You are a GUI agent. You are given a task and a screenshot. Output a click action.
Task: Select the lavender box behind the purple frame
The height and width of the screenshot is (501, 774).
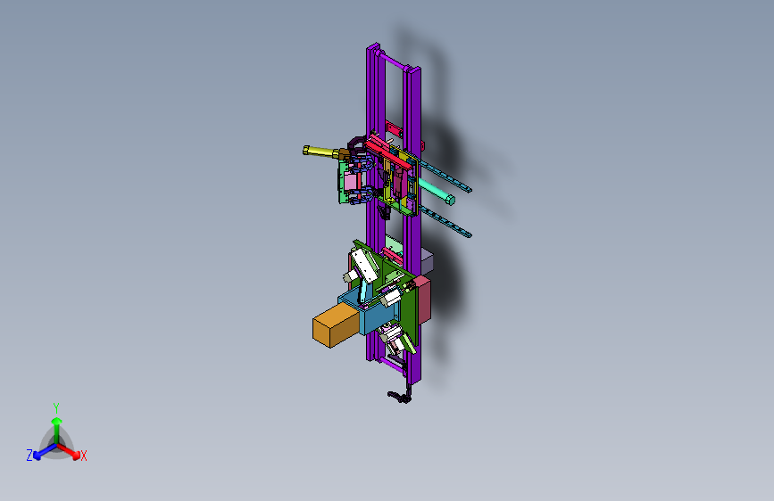click(x=427, y=261)
